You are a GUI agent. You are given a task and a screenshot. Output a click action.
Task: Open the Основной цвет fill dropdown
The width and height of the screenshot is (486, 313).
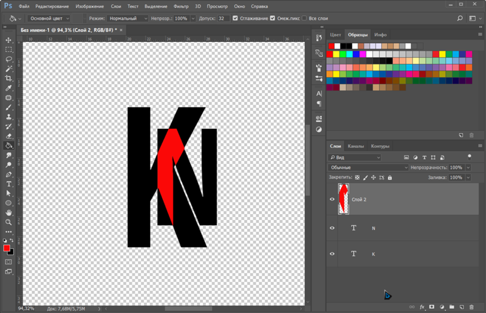50,19
